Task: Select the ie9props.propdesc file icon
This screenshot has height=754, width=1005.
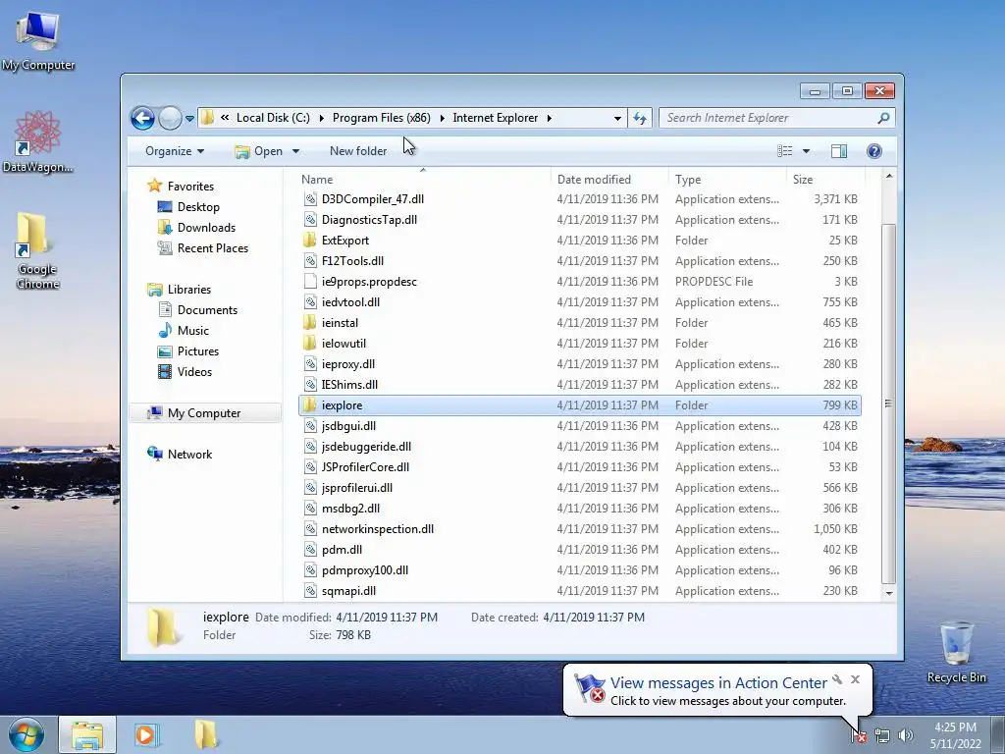Action: (310, 282)
